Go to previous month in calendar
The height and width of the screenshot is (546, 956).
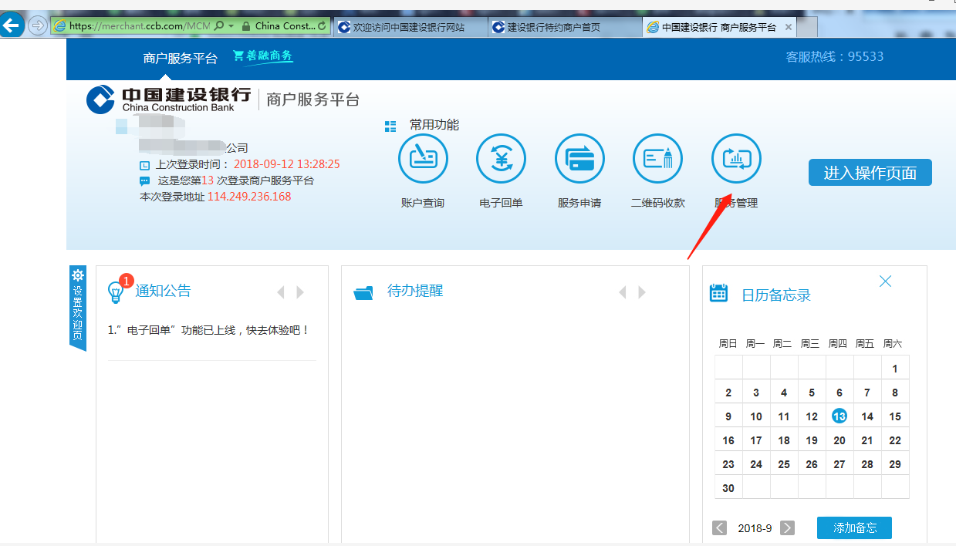[720, 528]
